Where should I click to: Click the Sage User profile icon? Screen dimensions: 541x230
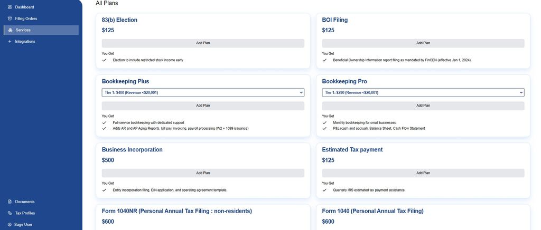pos(10,225)
